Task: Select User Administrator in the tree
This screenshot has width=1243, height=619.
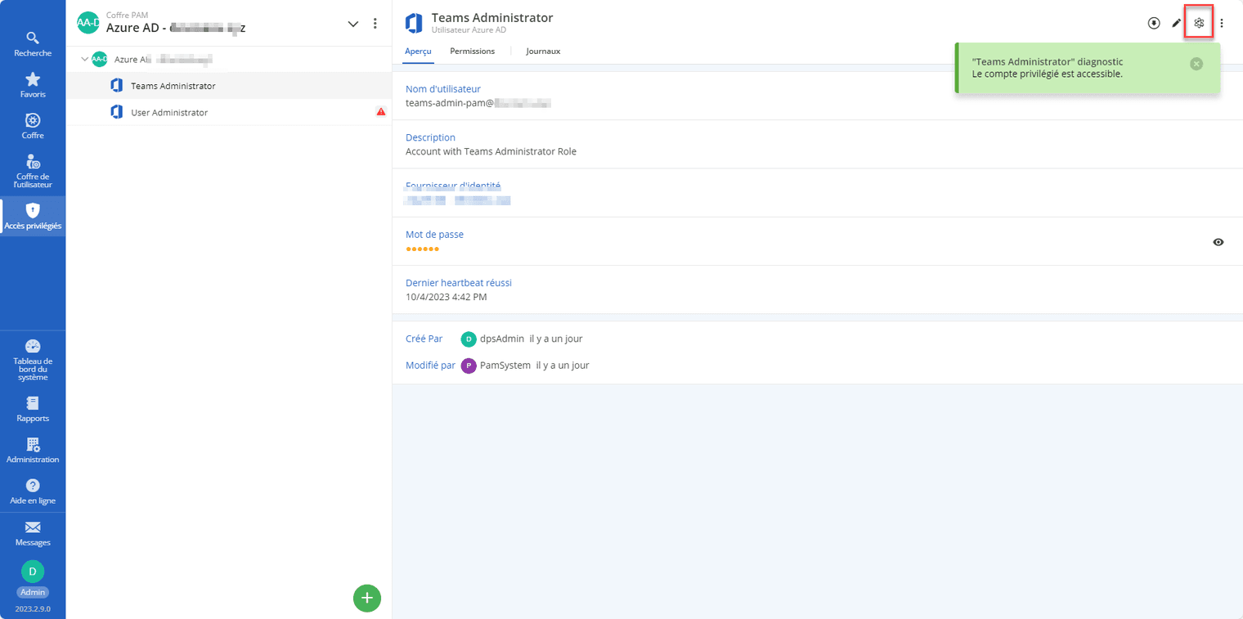Action: tap(169, 112)
